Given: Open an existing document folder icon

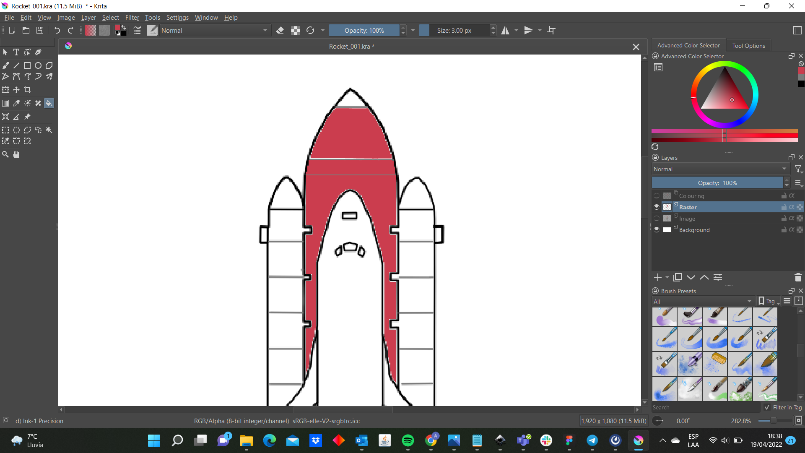Looking at the screenshot, I should pos(26,30).
